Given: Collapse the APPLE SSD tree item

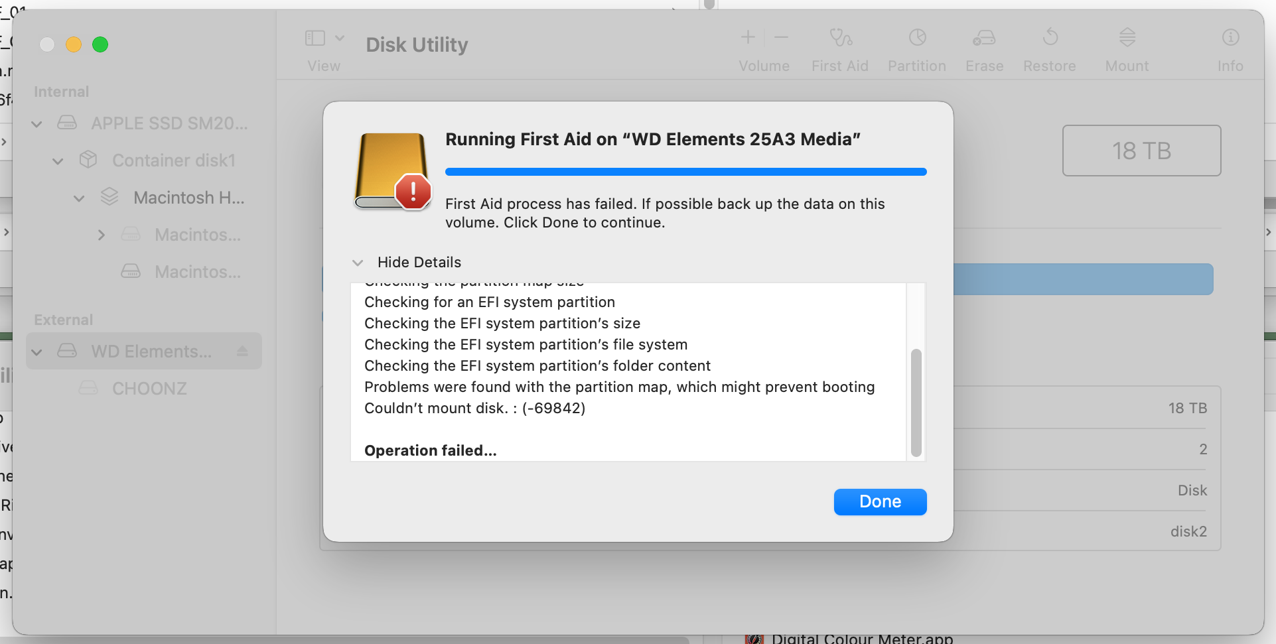Looking at the screenshot, I should (x=37, y=123).
